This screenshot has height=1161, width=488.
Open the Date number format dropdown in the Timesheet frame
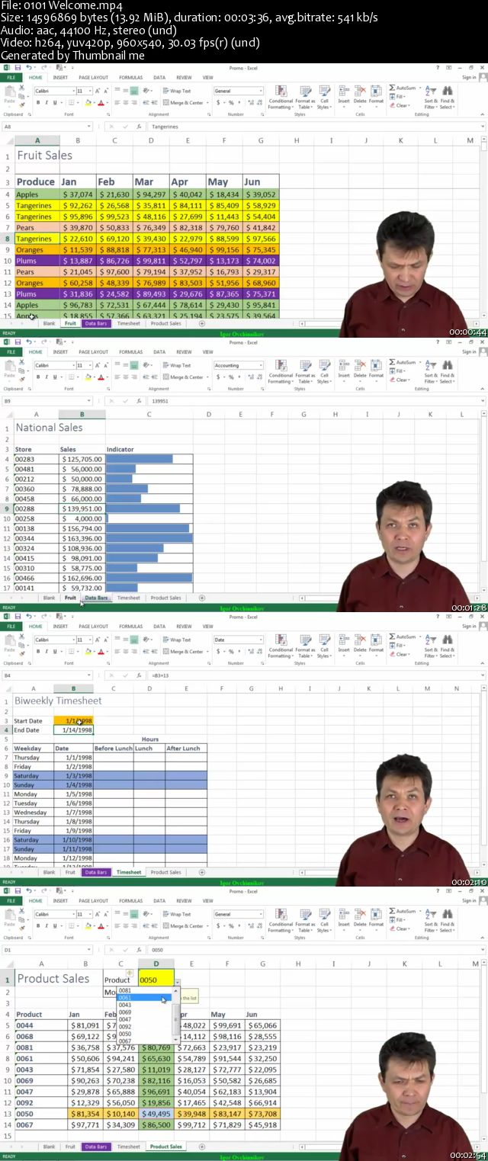pos(260,640)
